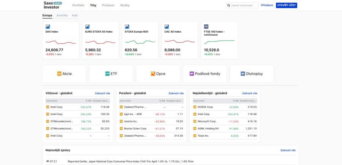Open the Trhy menu item

tap(93, 5)
